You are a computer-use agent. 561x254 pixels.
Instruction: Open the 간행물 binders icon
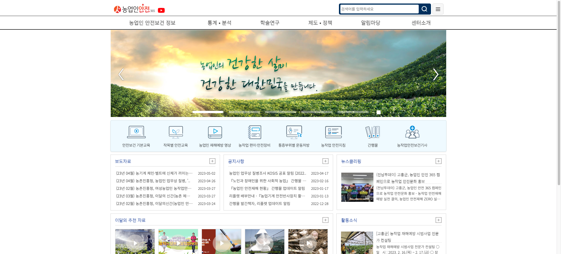pyautogui.click(x=373, y=132)
